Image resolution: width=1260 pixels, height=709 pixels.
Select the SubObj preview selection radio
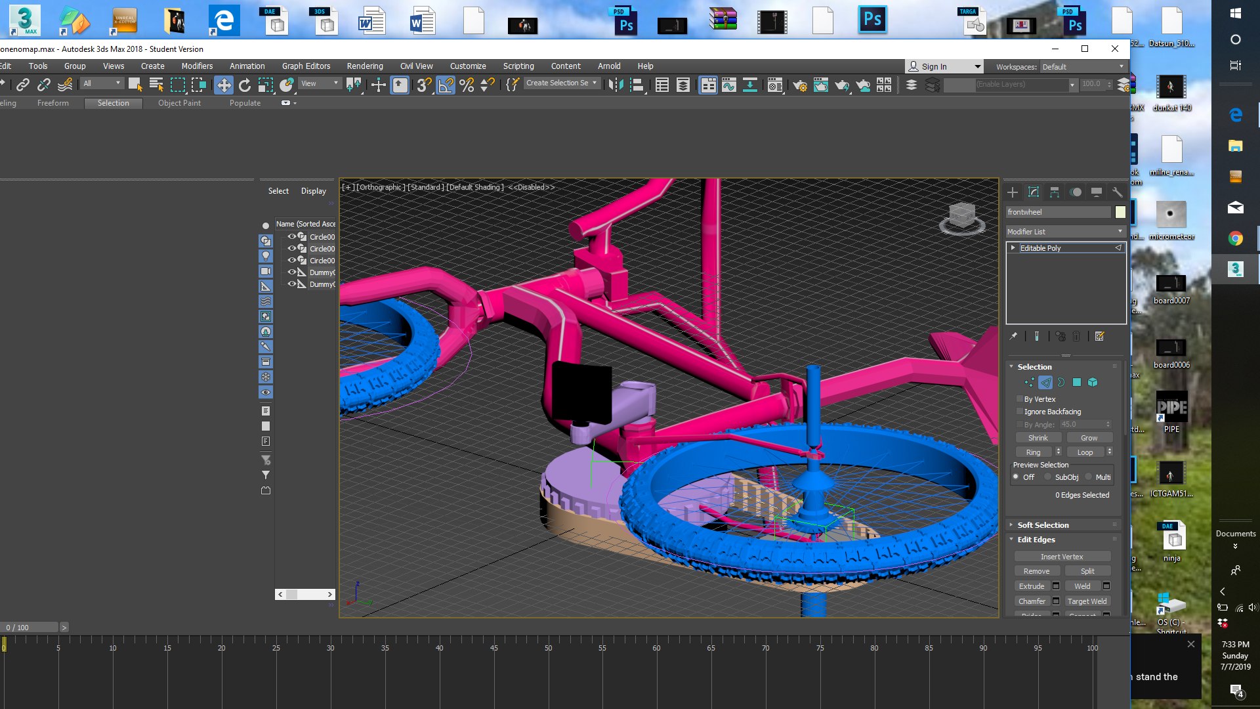(1048, 477)
